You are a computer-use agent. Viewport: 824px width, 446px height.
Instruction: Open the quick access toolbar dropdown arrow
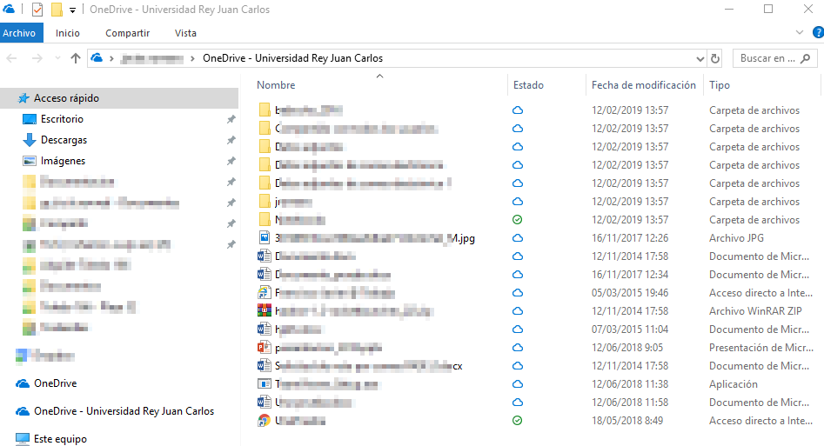point(72,10)
